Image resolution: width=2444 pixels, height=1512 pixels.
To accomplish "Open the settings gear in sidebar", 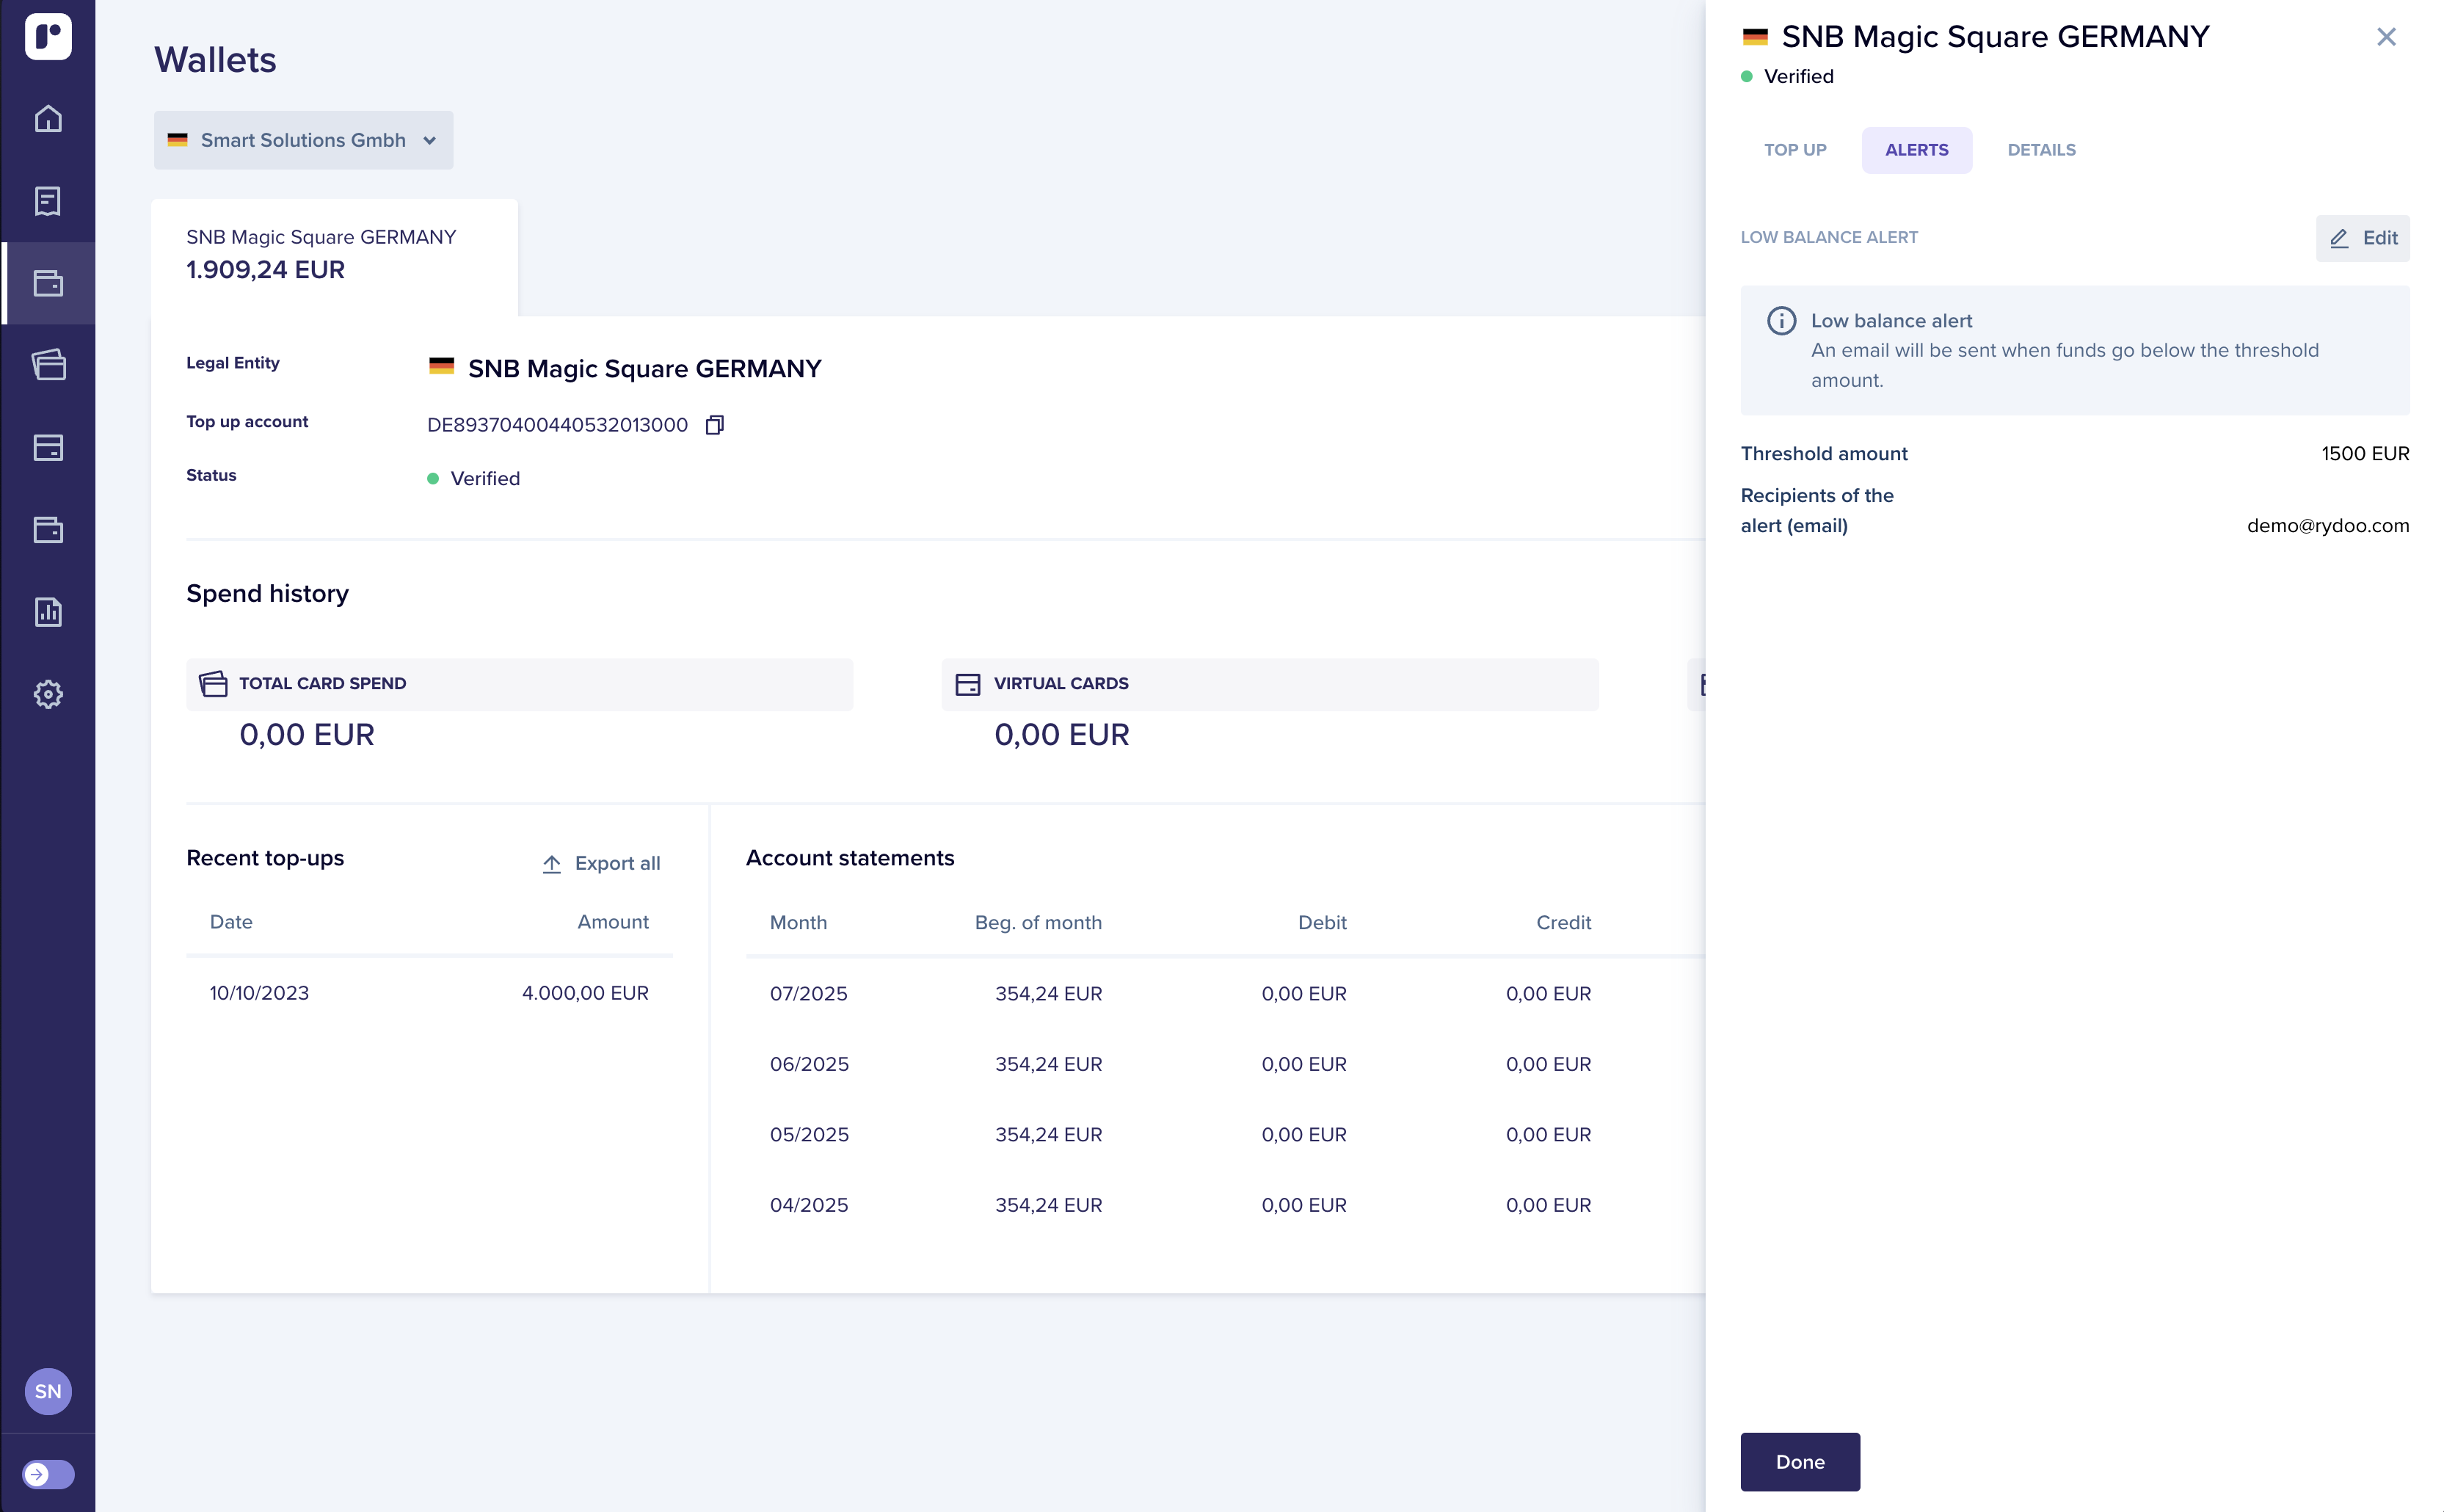I will 48,694.
